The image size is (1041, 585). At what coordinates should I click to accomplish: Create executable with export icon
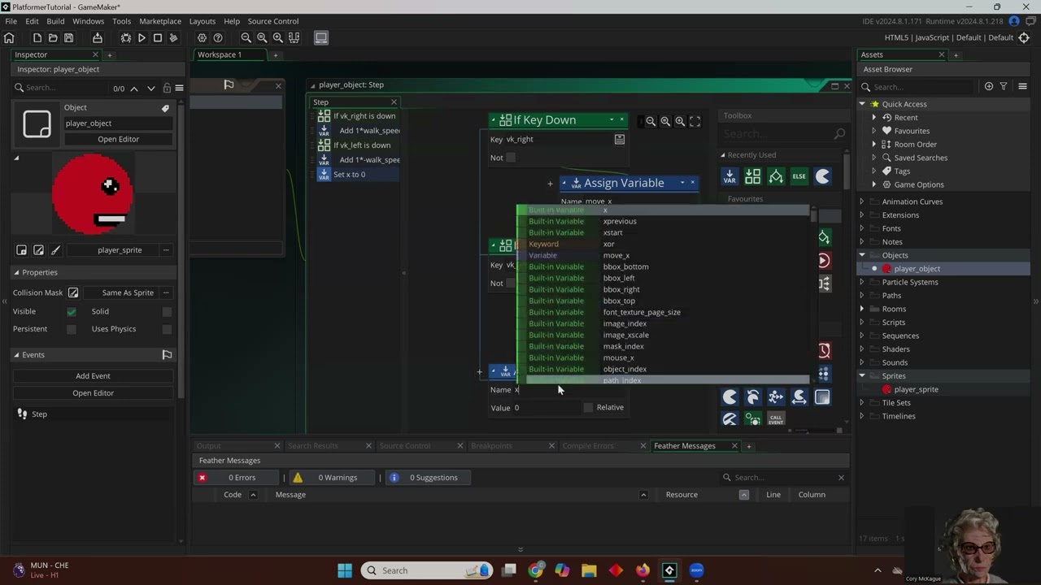click(x=98, y=37)
